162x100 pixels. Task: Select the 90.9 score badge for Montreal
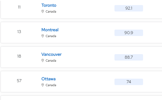(129, 33)
